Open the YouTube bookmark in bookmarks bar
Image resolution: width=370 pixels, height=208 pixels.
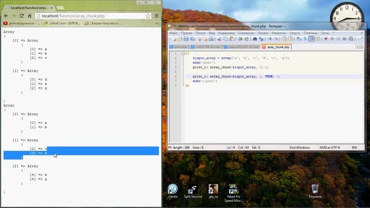pos(21,23)
